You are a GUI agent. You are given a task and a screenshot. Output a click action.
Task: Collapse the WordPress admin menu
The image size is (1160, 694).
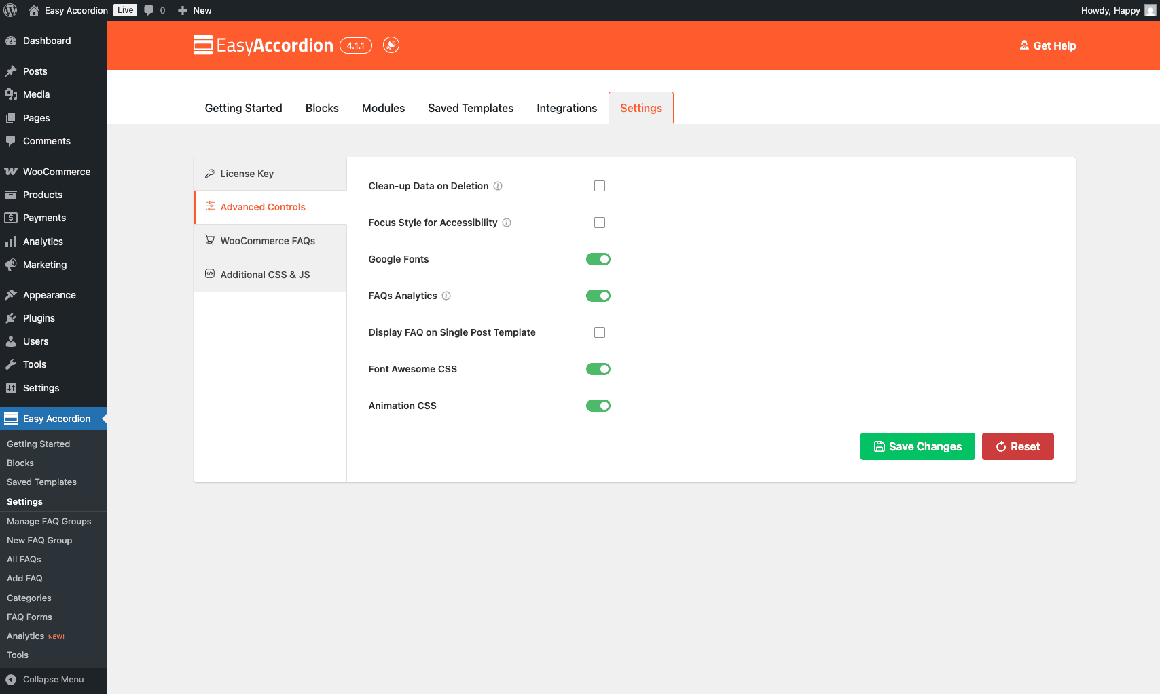click(54, 679)
